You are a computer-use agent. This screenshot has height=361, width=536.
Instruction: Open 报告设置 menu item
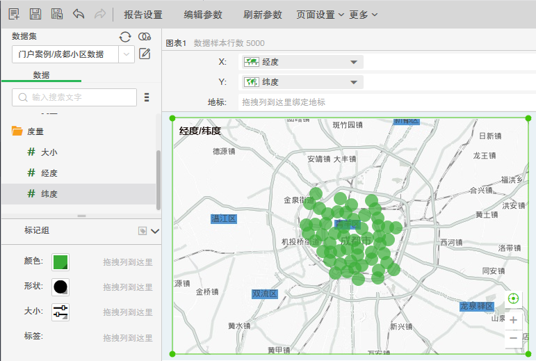[143, 15]
